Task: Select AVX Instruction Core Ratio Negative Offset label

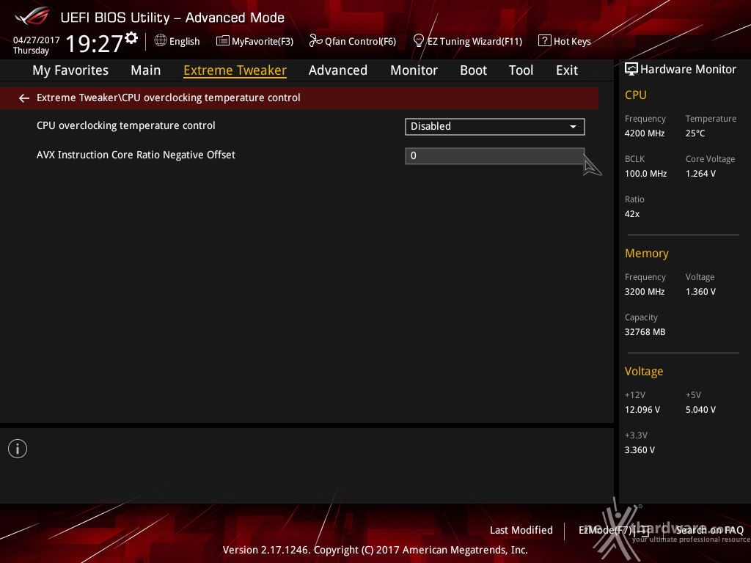Action: click(136, 155)
